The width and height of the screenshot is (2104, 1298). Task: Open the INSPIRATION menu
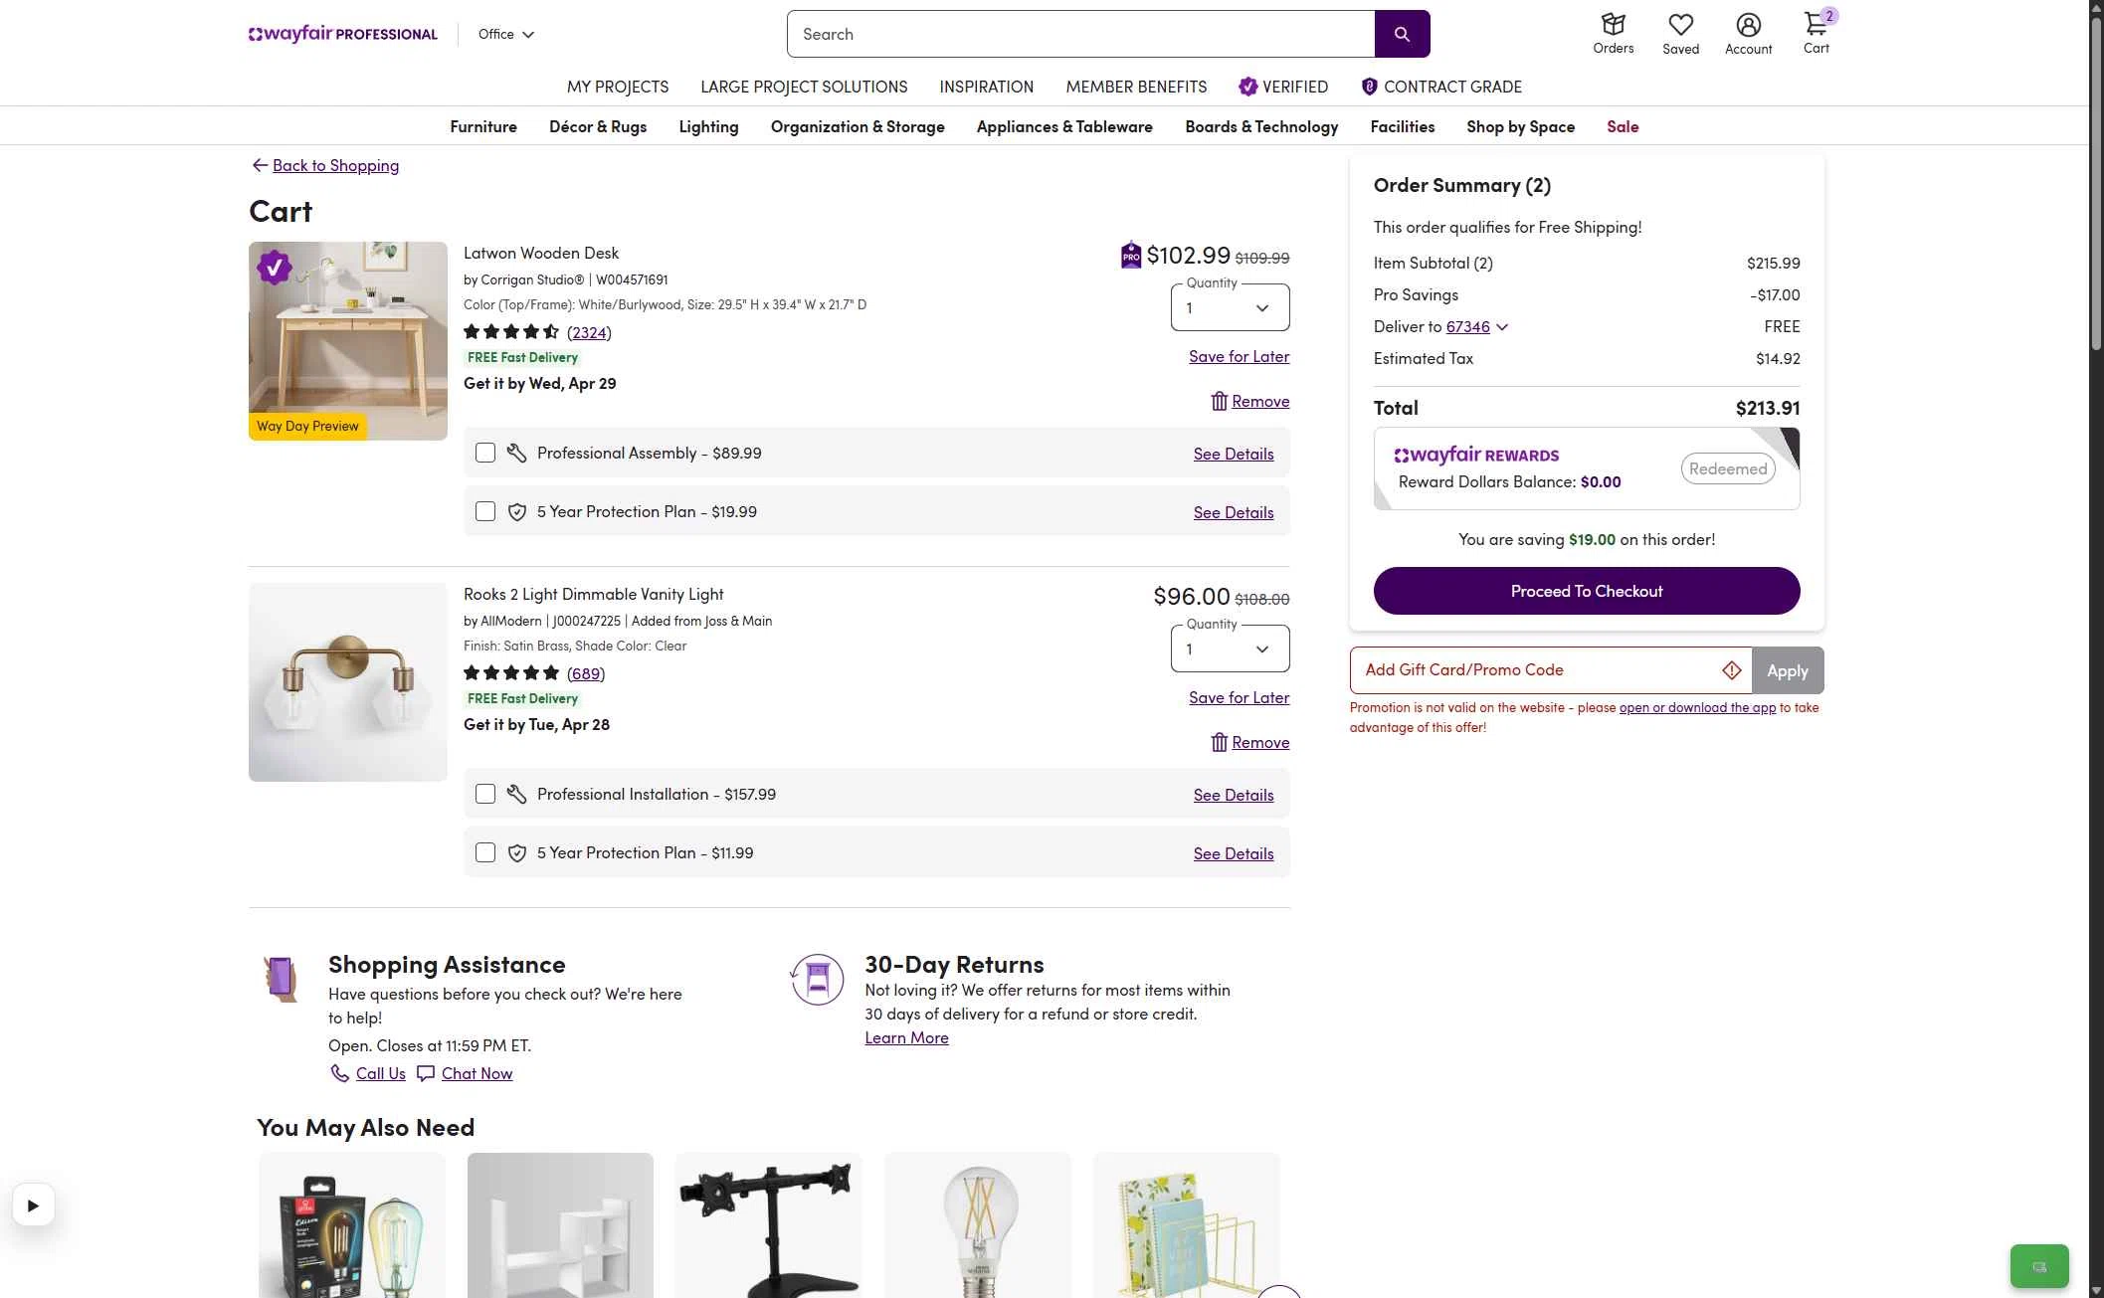986,87
